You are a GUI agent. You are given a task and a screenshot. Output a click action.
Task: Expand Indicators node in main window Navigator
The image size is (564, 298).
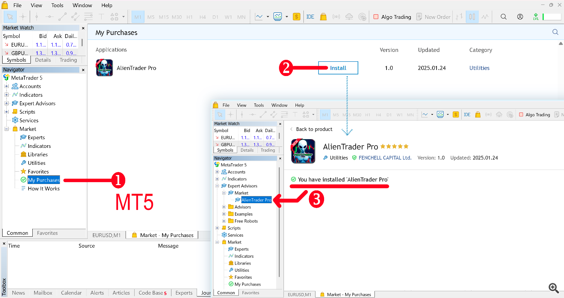[x=6, y=95]
